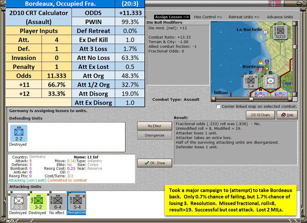
Task: Select the Turin 3-2 attacking unit counter
Action: click(x=38, y=202)
